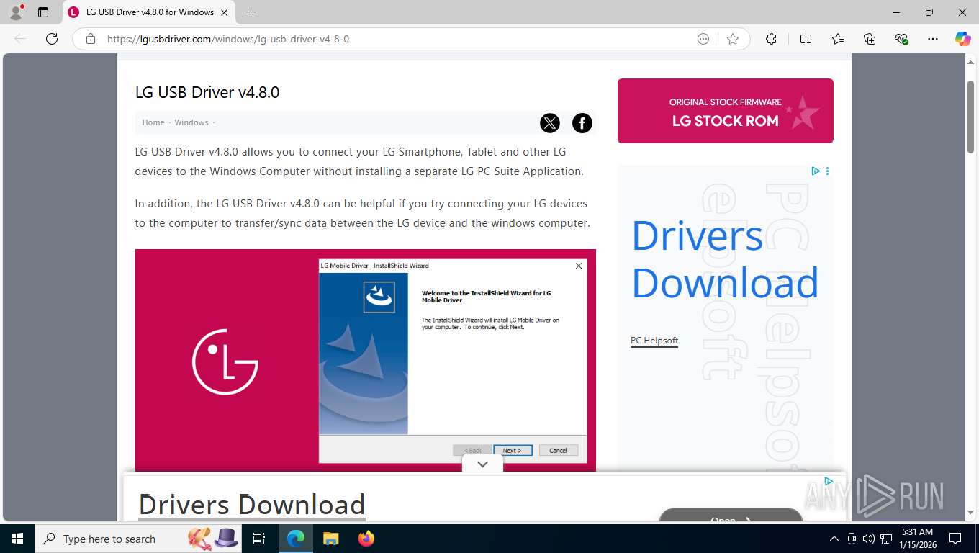Click the Windows breadcrumb link
This screenshot has height=553, width=979.
click(x=191, y=122)
